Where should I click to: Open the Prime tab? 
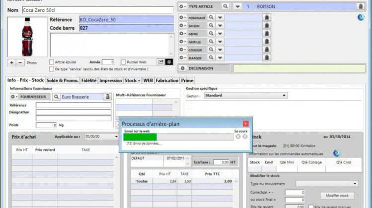(x=187, y=80)
